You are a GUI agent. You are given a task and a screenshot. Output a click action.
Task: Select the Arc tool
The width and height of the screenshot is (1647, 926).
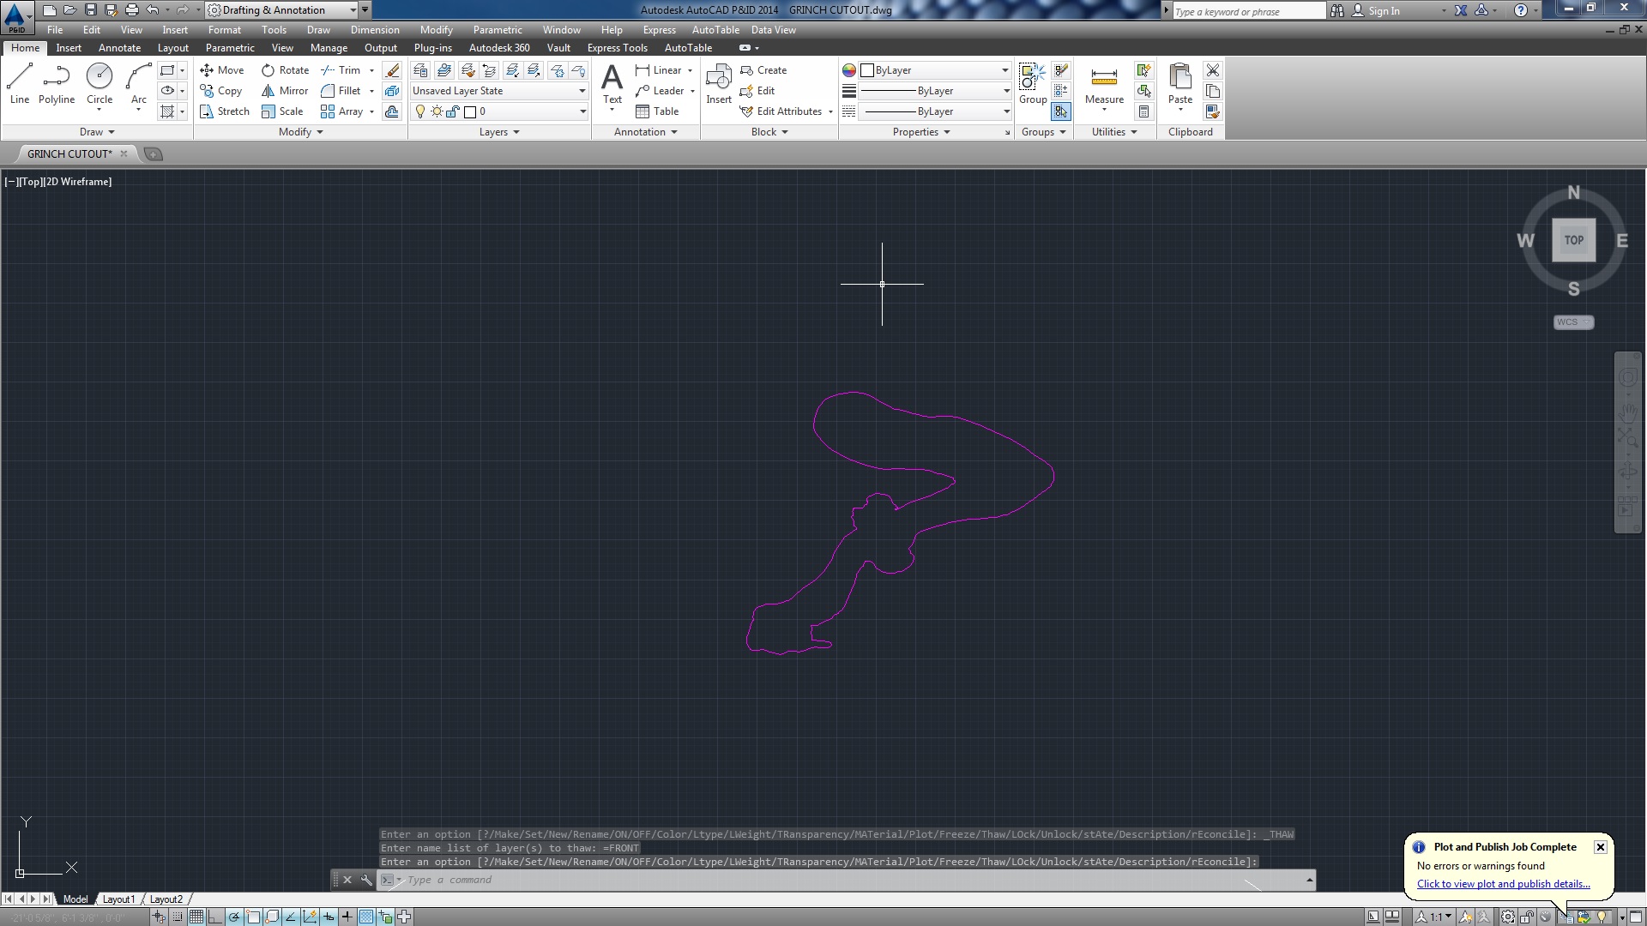[x=139, y=84]
